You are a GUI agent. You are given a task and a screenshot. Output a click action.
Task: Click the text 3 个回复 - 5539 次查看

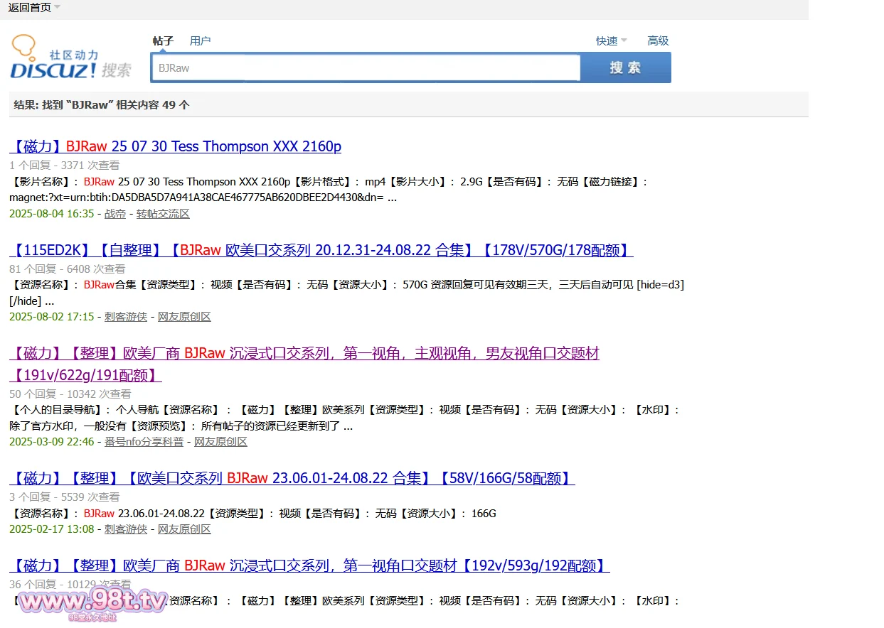coord(64,497)
